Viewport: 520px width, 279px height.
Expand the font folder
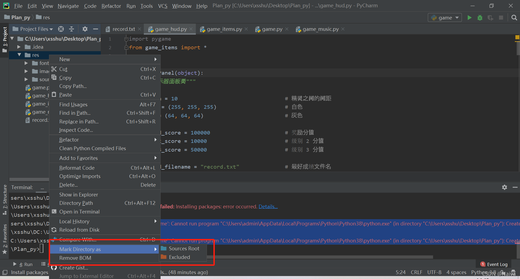pos(26,63)
